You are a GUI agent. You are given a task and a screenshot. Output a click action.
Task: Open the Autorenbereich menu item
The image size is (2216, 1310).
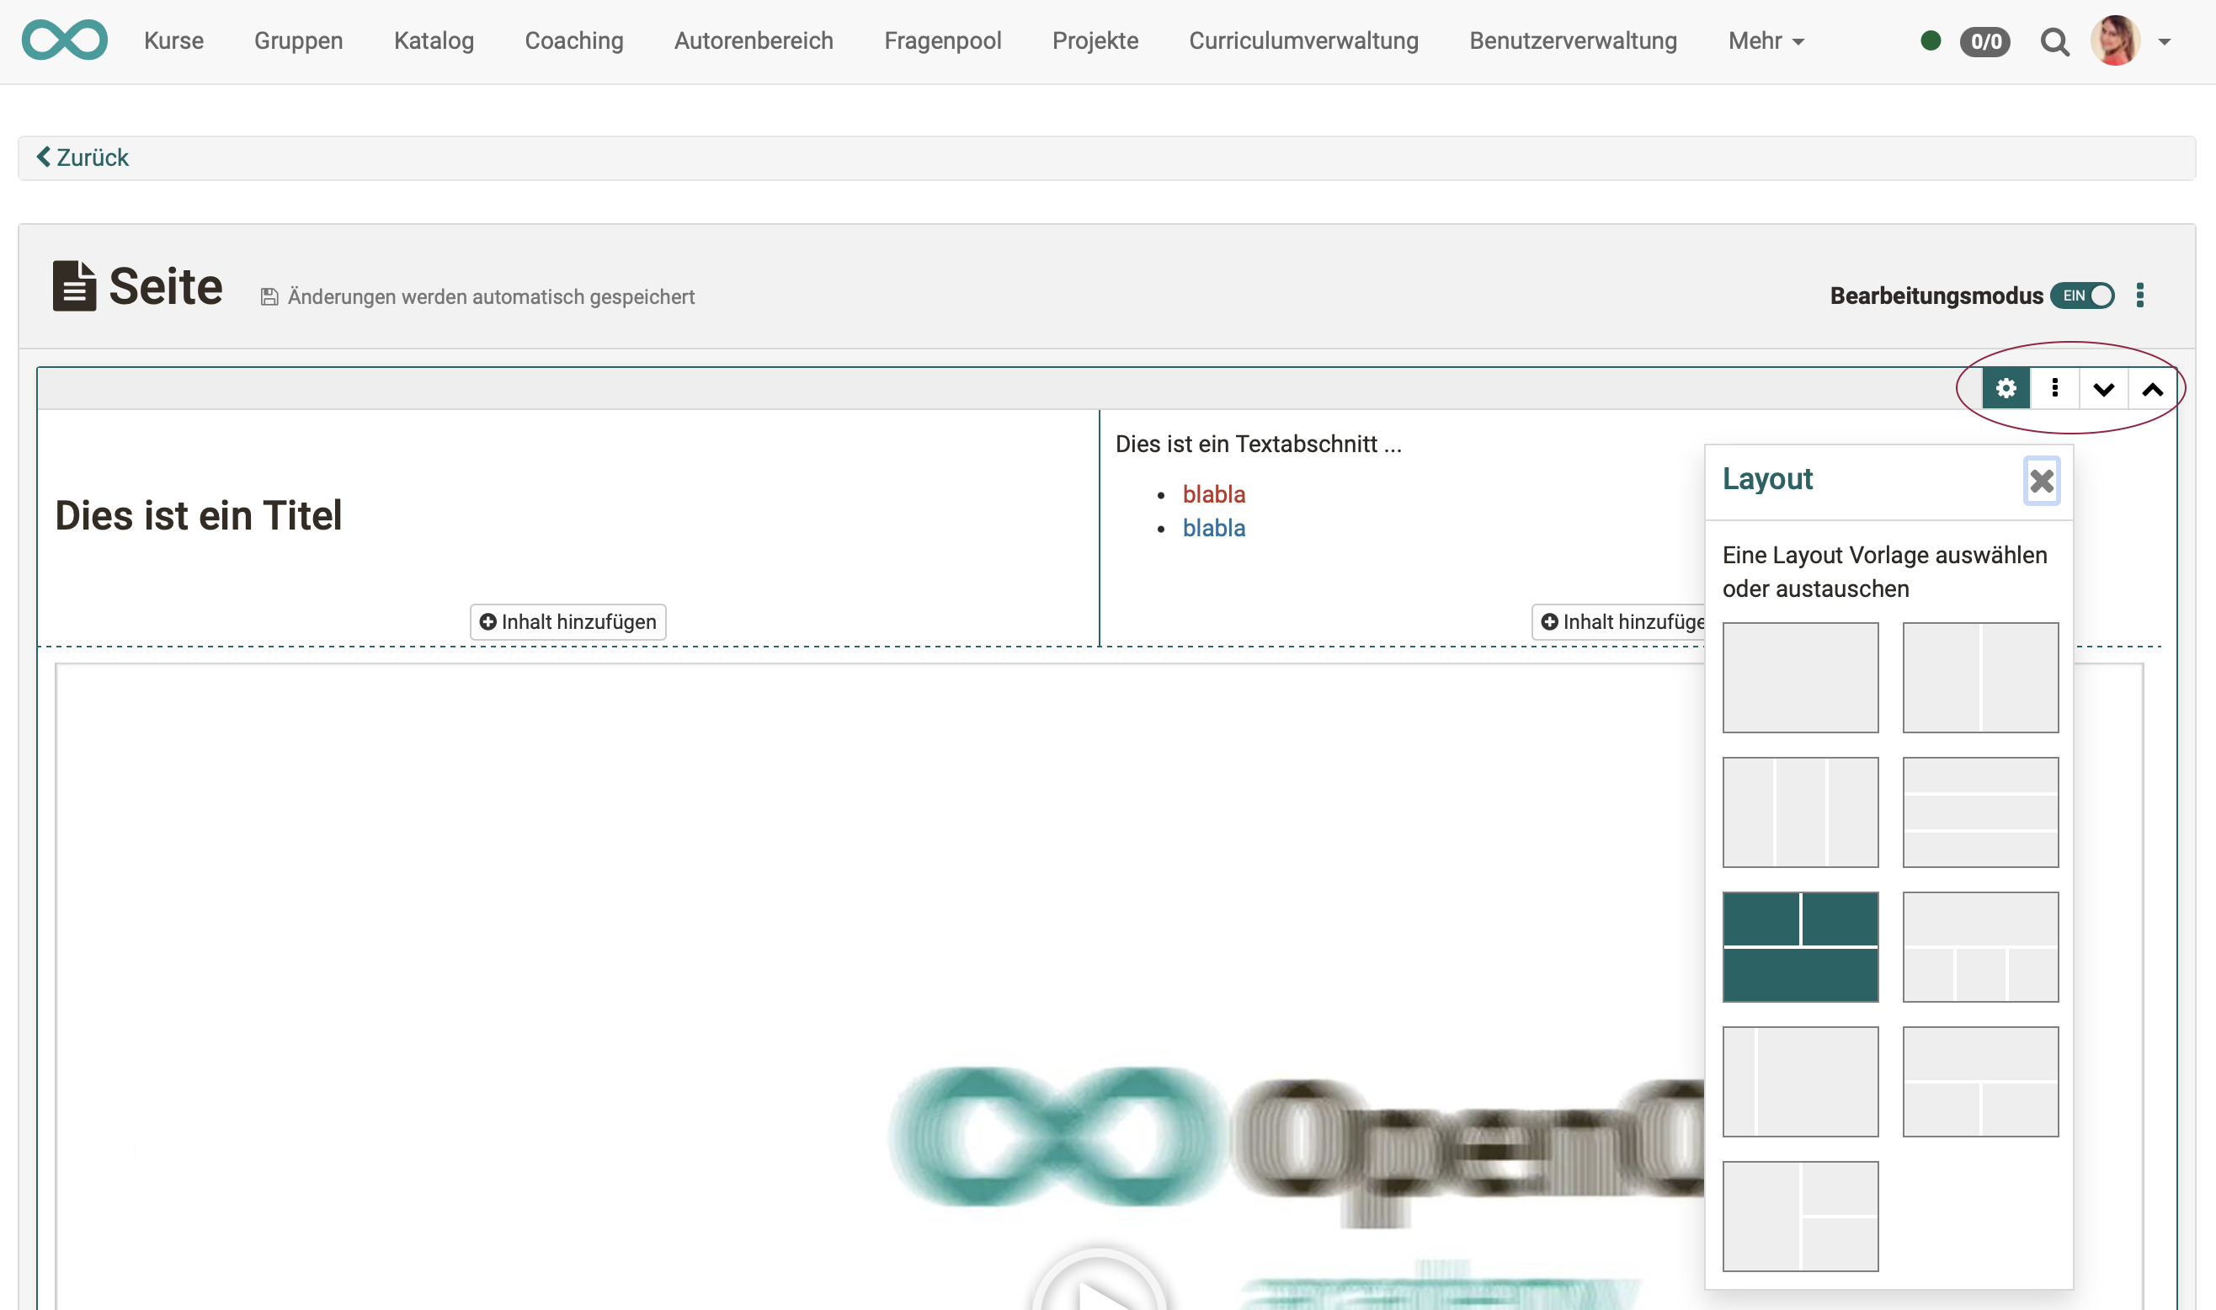coord(753,40)
